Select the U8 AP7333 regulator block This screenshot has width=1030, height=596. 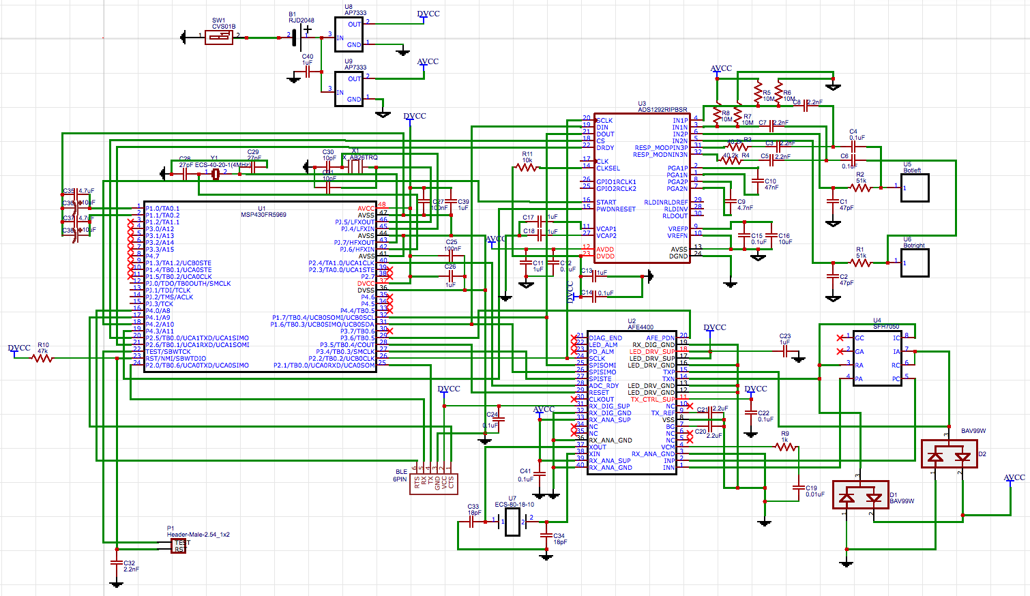coord(349,34)
